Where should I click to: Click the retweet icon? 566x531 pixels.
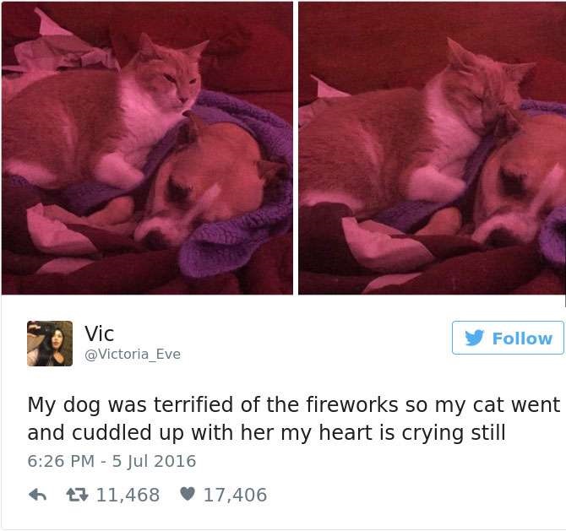coord(77,495)
